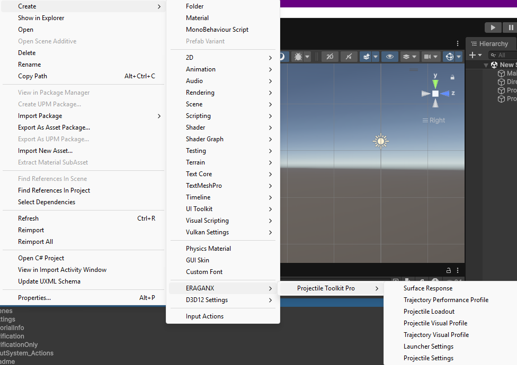Open the Scene view three-dot options menu
The width and height of the screenshot is (517, 365).
point(458,43)
